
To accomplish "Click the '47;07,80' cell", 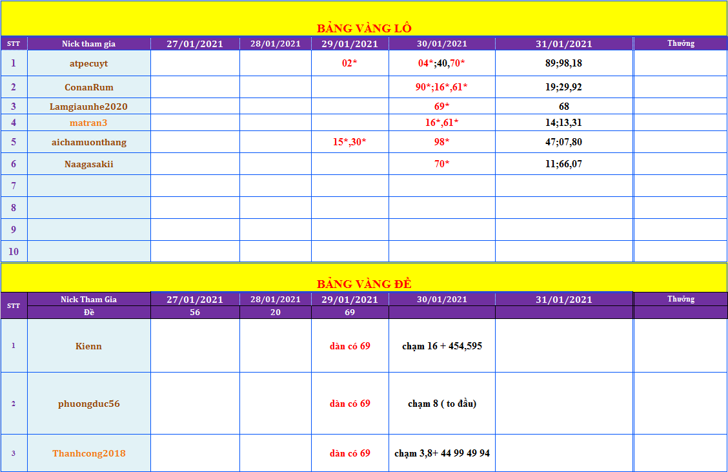I will click(x=563, y=141).
